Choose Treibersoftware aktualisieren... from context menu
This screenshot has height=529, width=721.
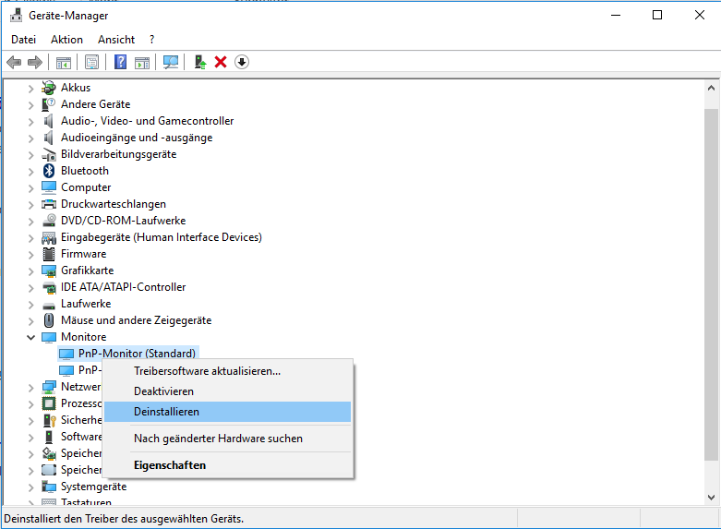228,371
